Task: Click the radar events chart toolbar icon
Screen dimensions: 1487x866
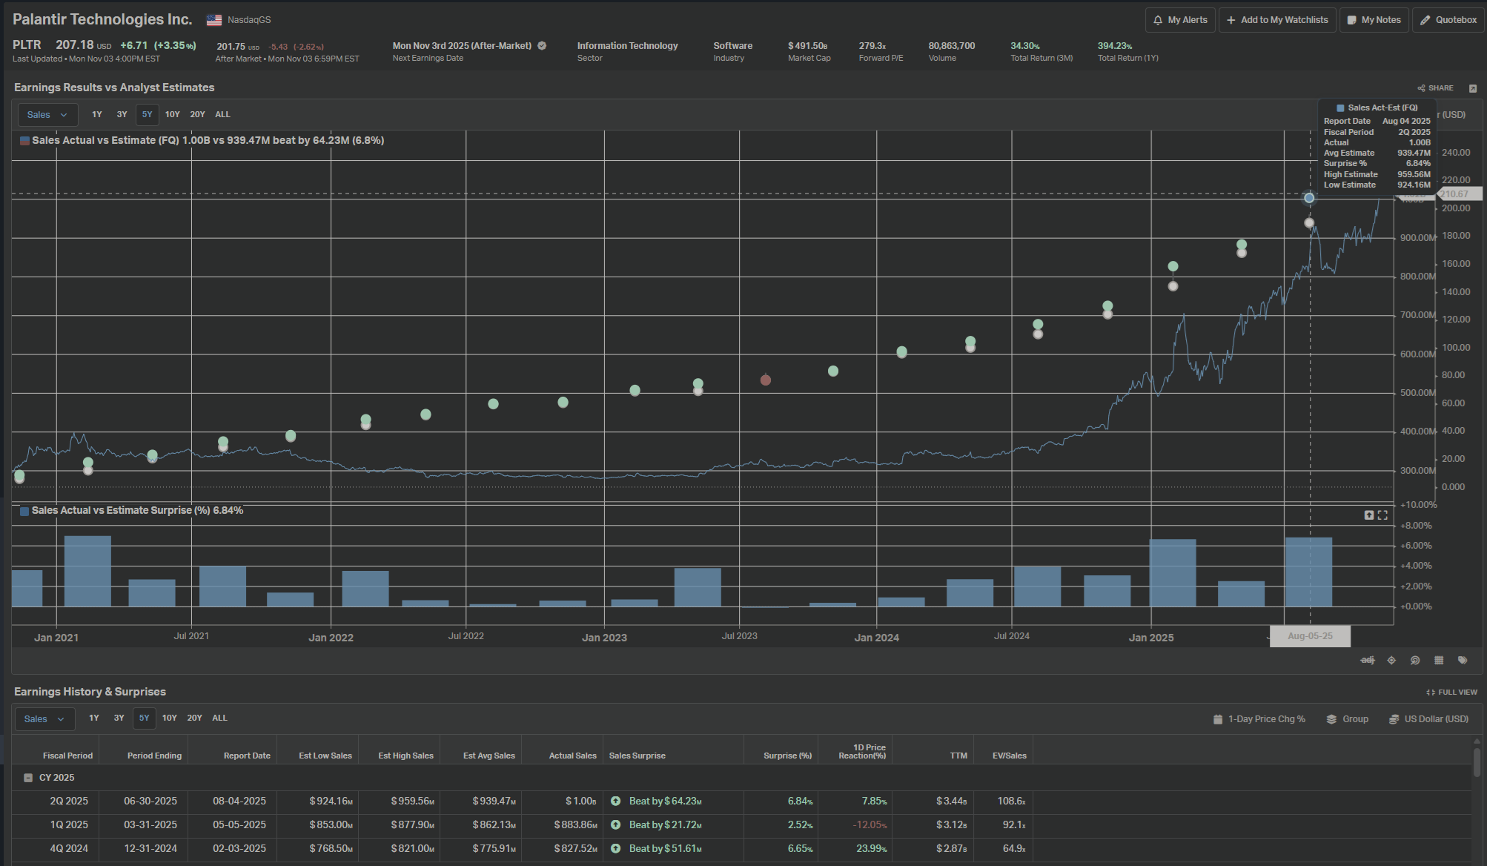Action: [1415, 660]
